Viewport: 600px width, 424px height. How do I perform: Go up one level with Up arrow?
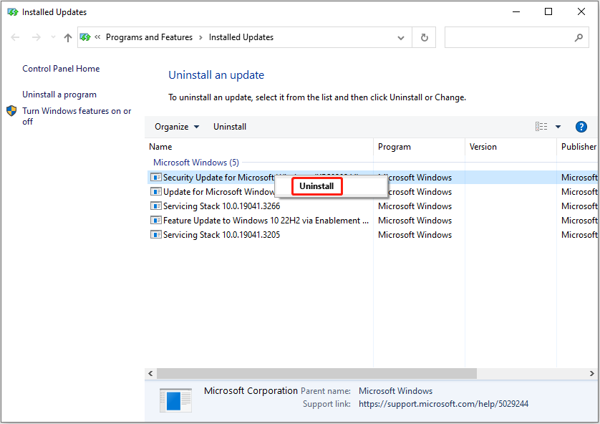68,38
